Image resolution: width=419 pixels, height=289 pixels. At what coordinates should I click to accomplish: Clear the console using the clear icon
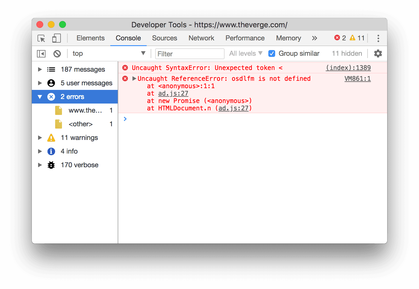57,53
